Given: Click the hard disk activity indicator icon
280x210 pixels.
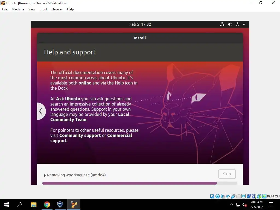Looking at the screenshot, I should (x=212, y=196).
